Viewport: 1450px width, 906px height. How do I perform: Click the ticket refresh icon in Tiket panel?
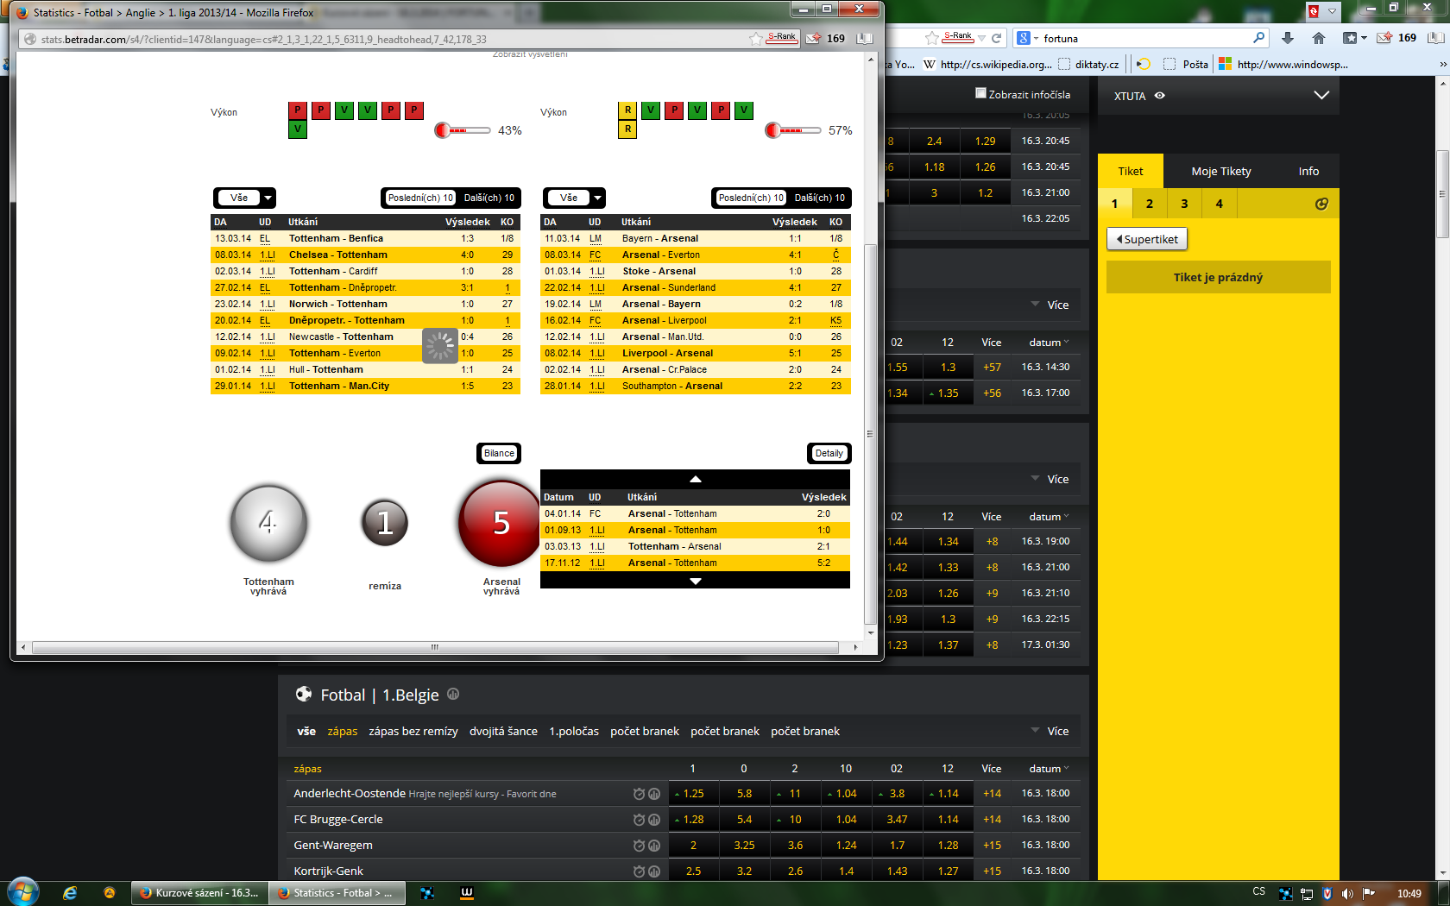(x=1321, y=204)
